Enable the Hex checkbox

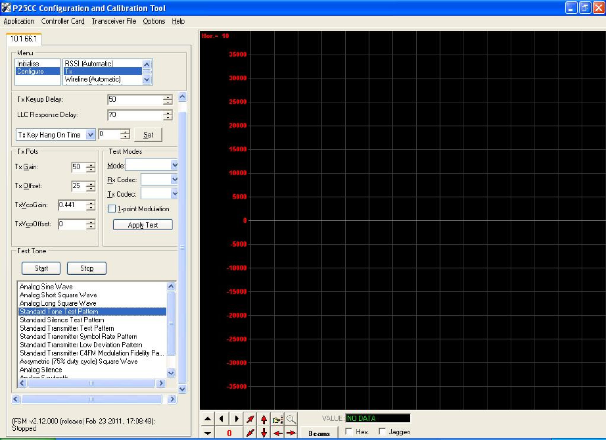(348, 431)
